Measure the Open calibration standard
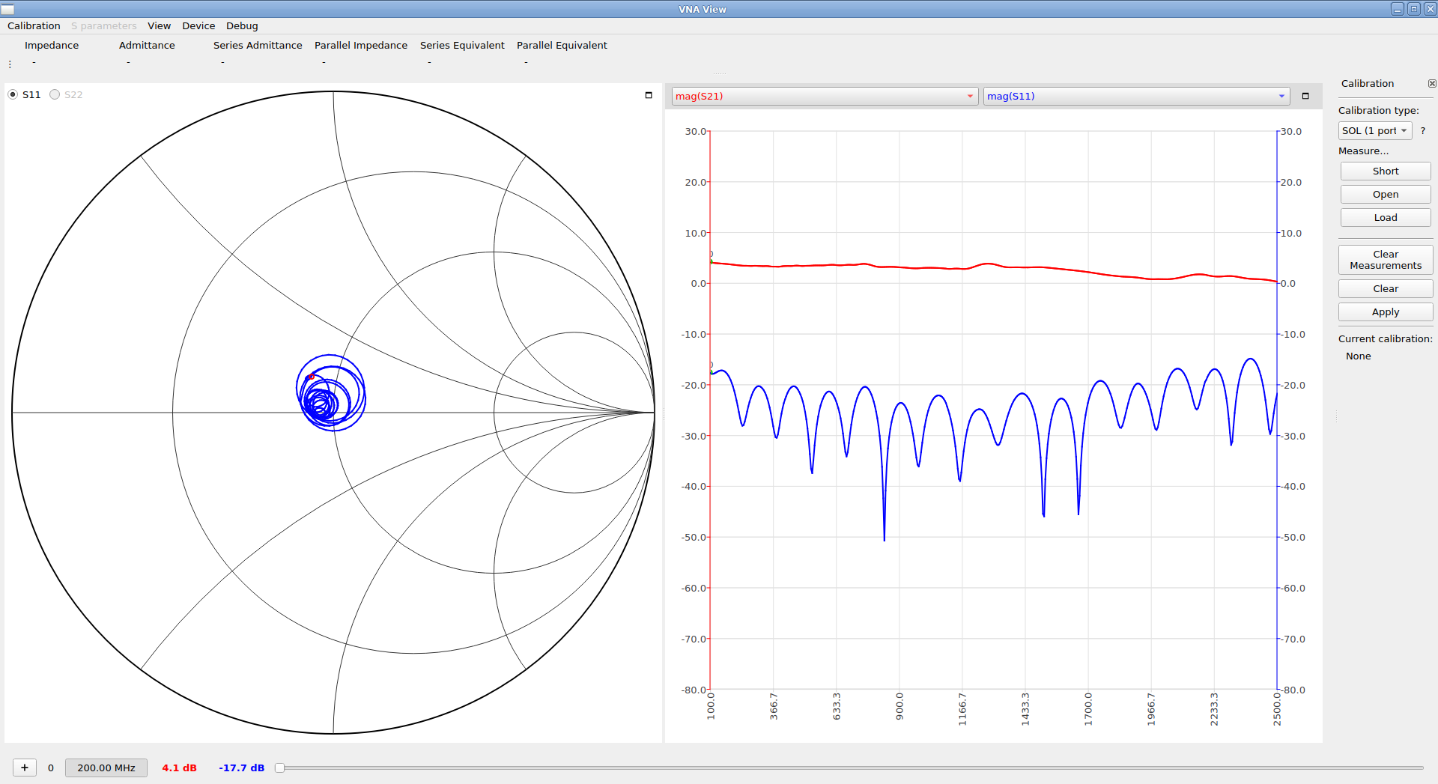The height and width of the screenshot is (784, 1438). click(1386, 194)
